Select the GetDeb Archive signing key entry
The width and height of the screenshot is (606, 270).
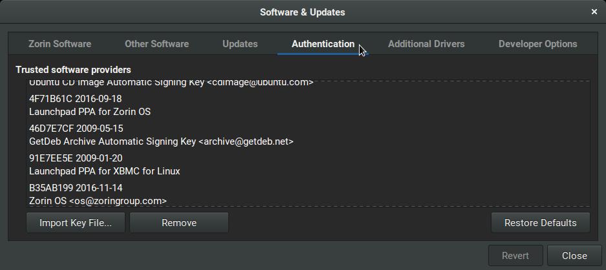[161, 141]
